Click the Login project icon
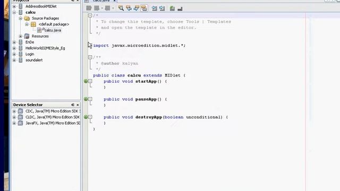 [x=21, y=54]
